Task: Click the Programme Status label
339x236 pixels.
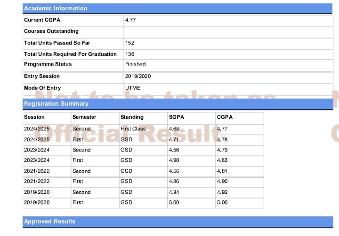Action: (x=48, y=64)
